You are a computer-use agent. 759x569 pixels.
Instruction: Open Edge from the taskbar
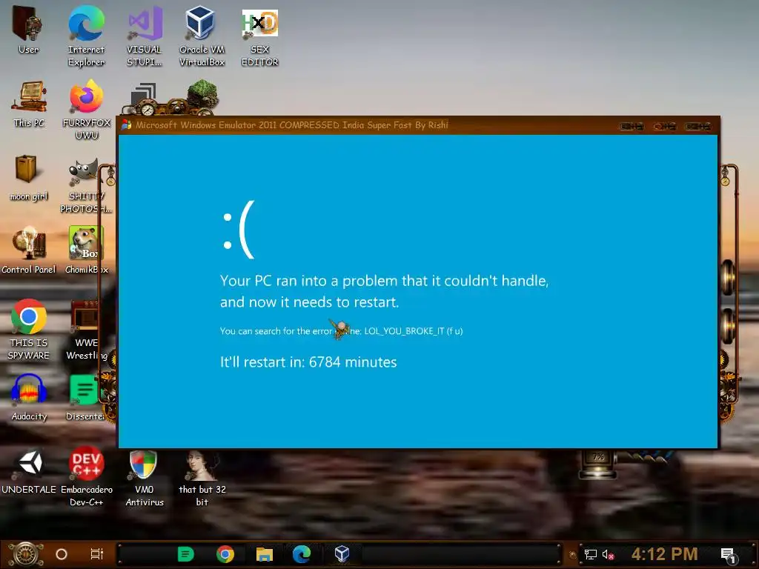pyautogui.click(x=302, y=554)
